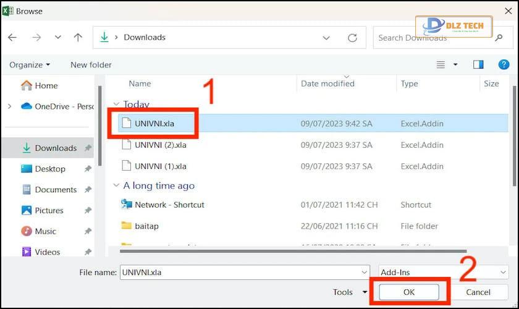Refresh the Downloads folder
Screen dimensions: 519x309
(353, 38)
